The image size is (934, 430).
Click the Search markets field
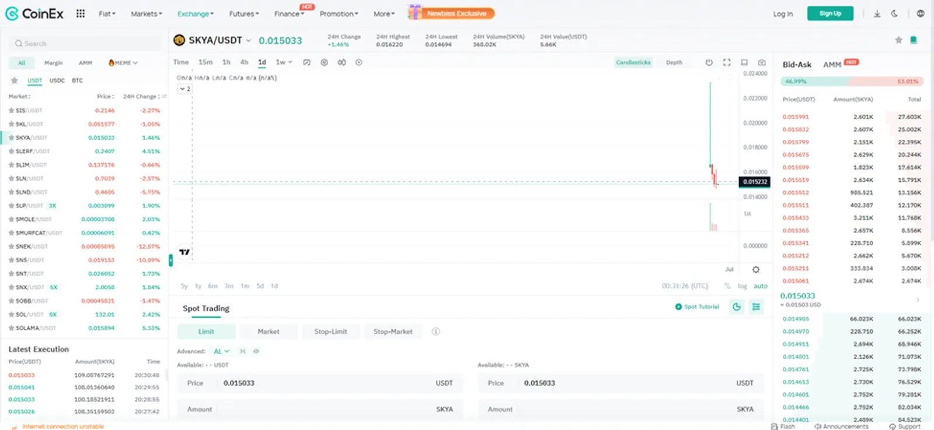click(85, 44)
